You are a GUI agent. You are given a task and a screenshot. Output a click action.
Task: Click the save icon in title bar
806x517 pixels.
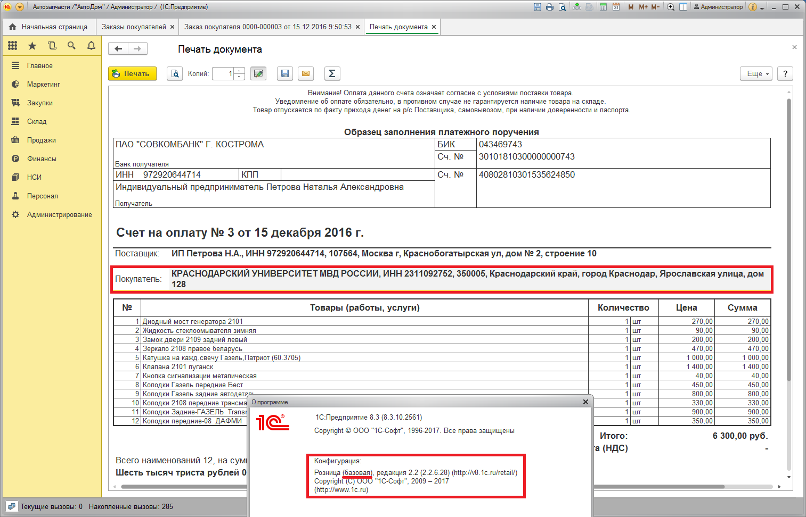537,7
